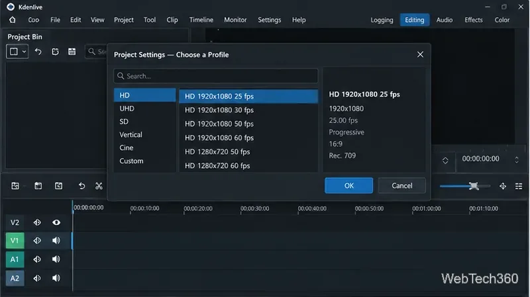The height and width of the screenshot is (297, 530).
Task: Mute the A2 track speaker icon
Action: pyautogui.click(x=56, y=278)
